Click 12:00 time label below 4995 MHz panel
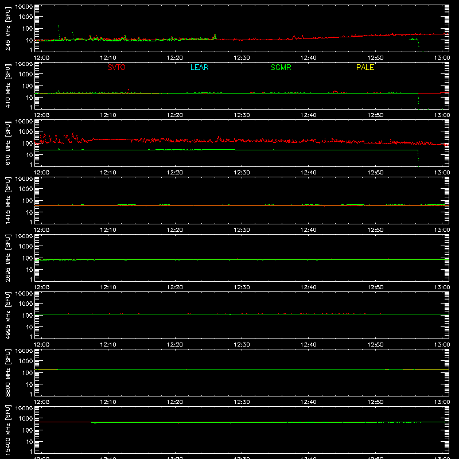The image size is (459, 459). pyautogui.click(x=41, y=345)
